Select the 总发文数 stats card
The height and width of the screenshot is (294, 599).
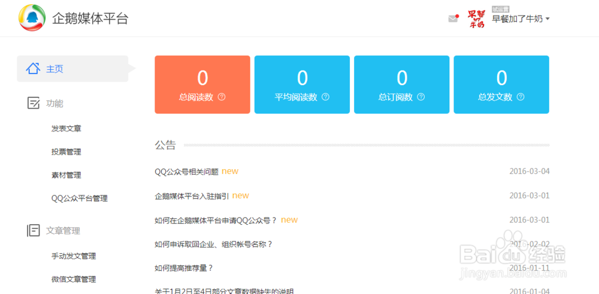coord(501,85)
